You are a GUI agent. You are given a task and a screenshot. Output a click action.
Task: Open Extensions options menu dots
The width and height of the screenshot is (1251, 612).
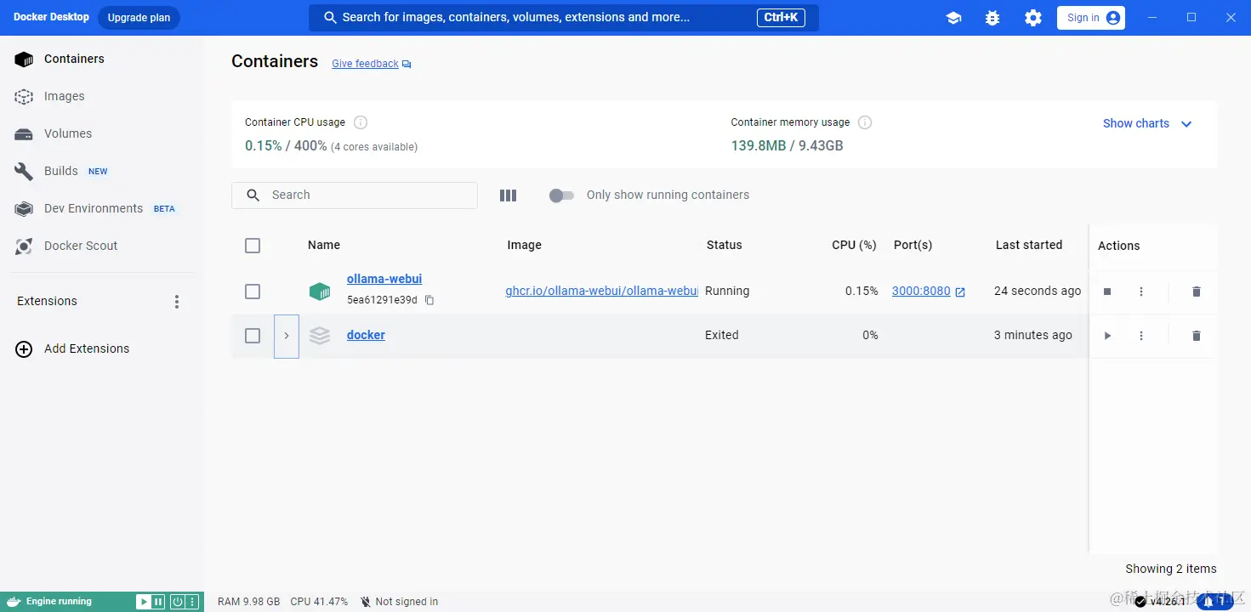click(x=177, y=302)
